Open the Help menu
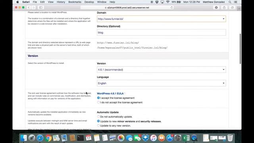Screen dimensions: 254x143 pos(112,2)
